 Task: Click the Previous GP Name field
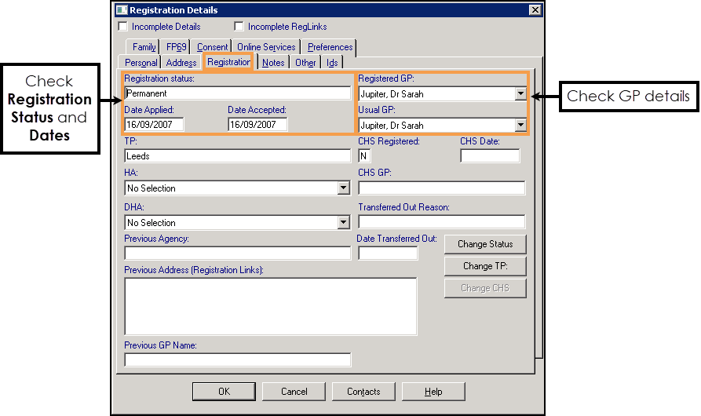(x=237, y=360)
